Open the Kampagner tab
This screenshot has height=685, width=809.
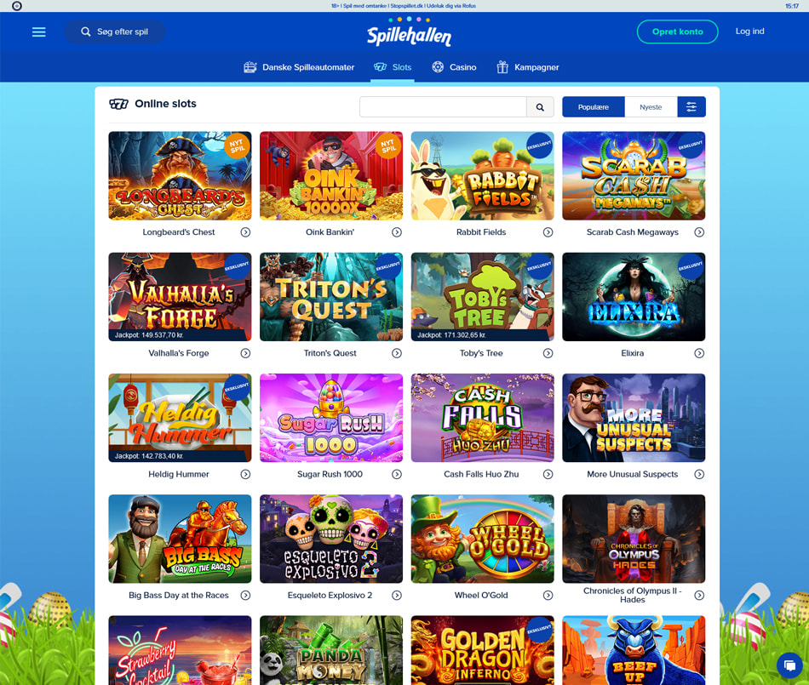[528, 67]
